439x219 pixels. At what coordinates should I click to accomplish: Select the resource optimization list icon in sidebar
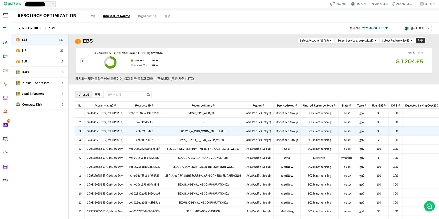tap(5, 29)
